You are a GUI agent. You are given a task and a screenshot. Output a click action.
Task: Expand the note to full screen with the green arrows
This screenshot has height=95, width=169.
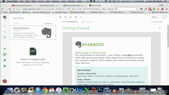(x=165, y=17)
